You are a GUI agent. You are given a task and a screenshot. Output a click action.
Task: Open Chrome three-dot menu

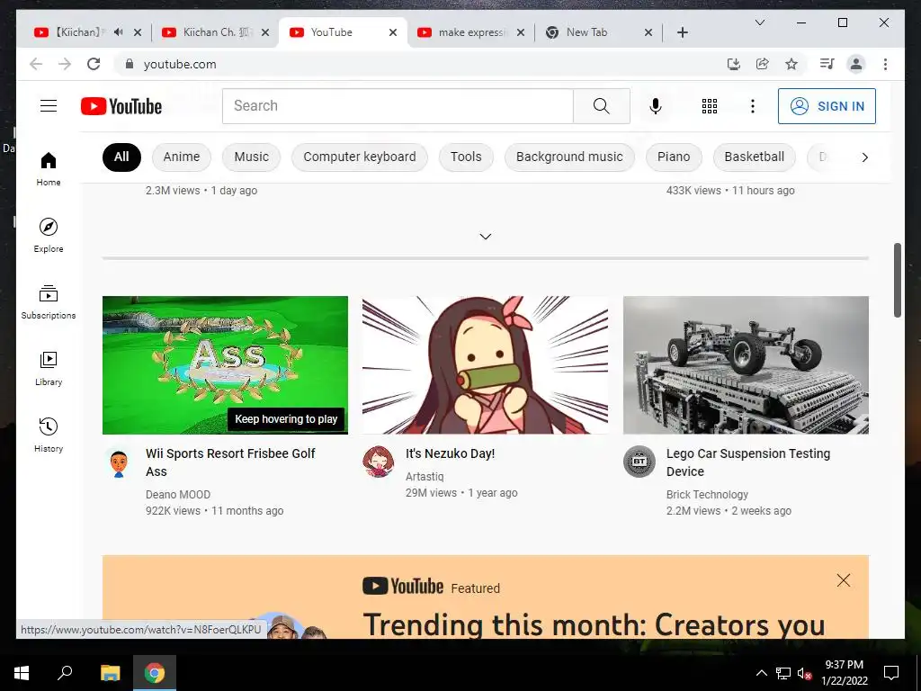click(885, 64)
